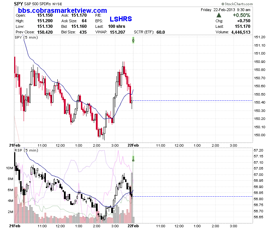Click the 57.20 RSP axis label
The height and width of the screenshot is (229, 271).
point(258,150)
